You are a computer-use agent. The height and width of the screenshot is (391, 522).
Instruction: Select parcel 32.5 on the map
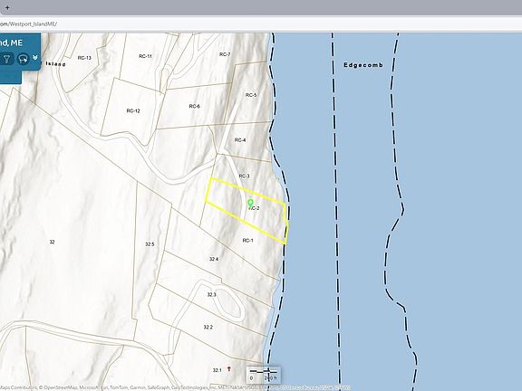point(150,244)
